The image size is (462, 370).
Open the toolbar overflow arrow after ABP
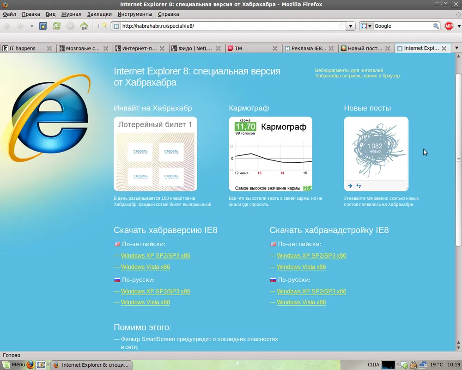tap(459, 26)
